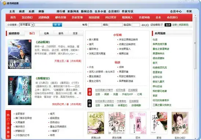This screenshot has height=140, width=201.
Task: Select 都市言情 category in red navigation bar
Action: (x=61, y=17)
